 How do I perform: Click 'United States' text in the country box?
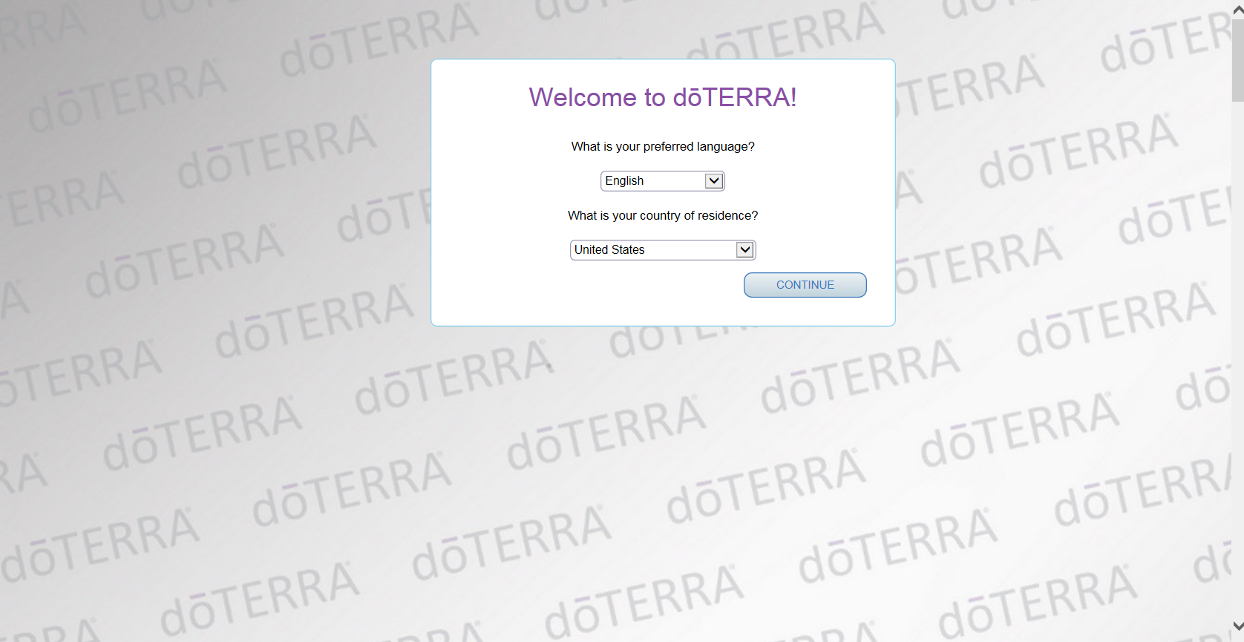coord(609,250)
